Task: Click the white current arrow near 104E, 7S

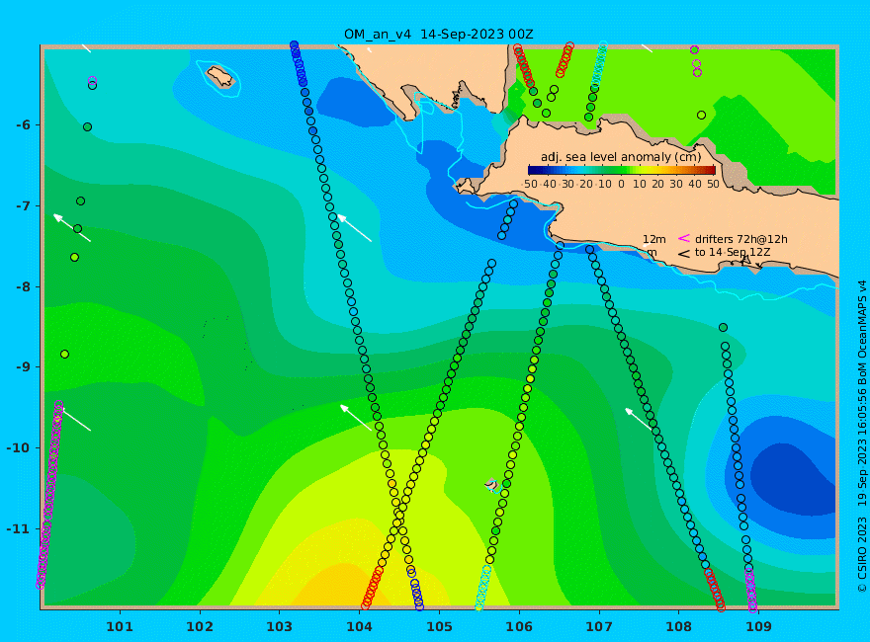Action: point(354,228)
